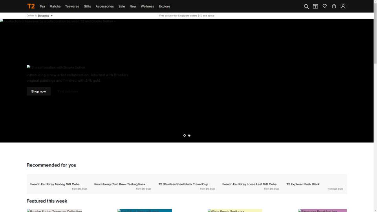This screenshot has width=377, height=212.
Task: Click the 'from $19 SGD' price
Action: 143,189
